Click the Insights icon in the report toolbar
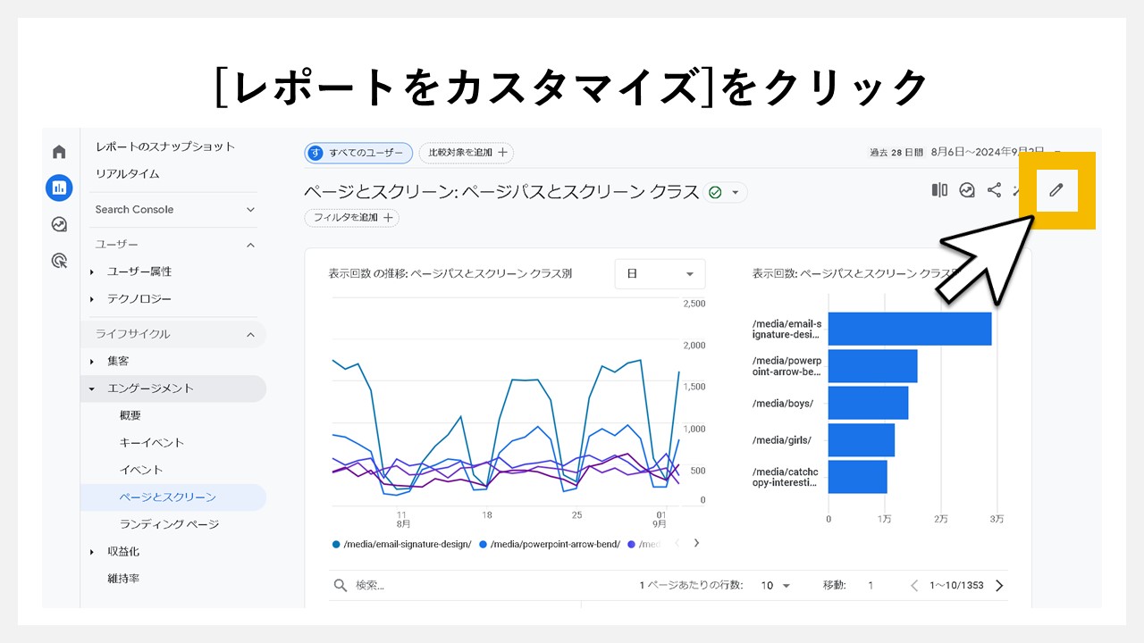Viewport: 1144px width, 643px height. 966,191
